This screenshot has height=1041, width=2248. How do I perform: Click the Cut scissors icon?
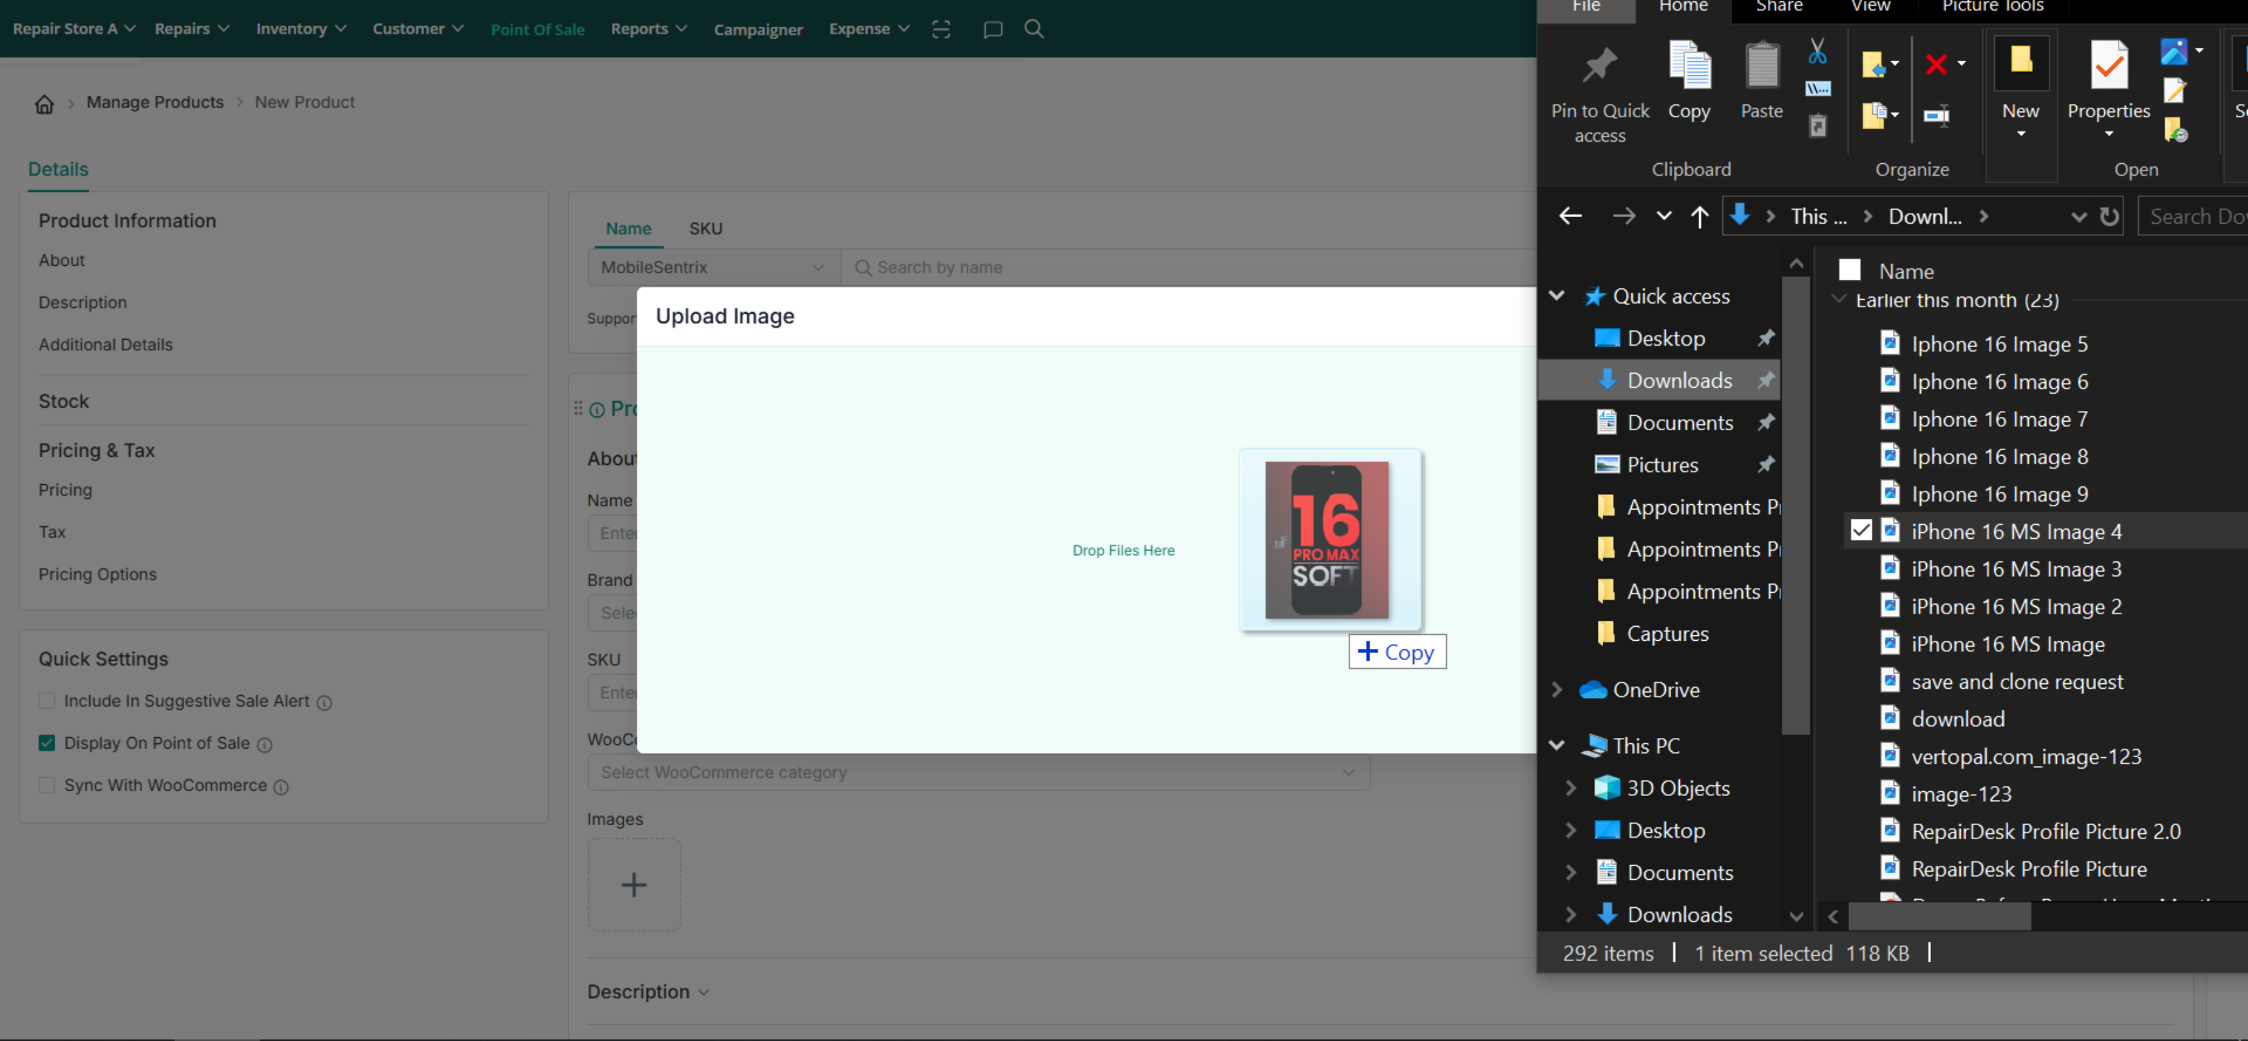tap(1817, 51)
